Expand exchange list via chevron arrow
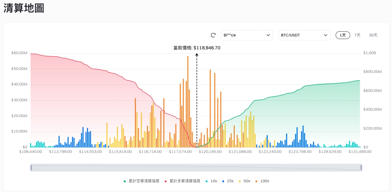The width and height of the screenshot is (392, 192). [x=268, y=35]
